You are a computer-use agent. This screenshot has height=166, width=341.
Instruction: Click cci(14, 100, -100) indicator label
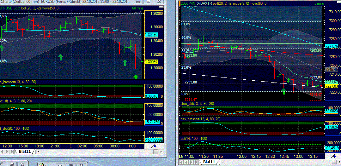(x=194, y=139)
